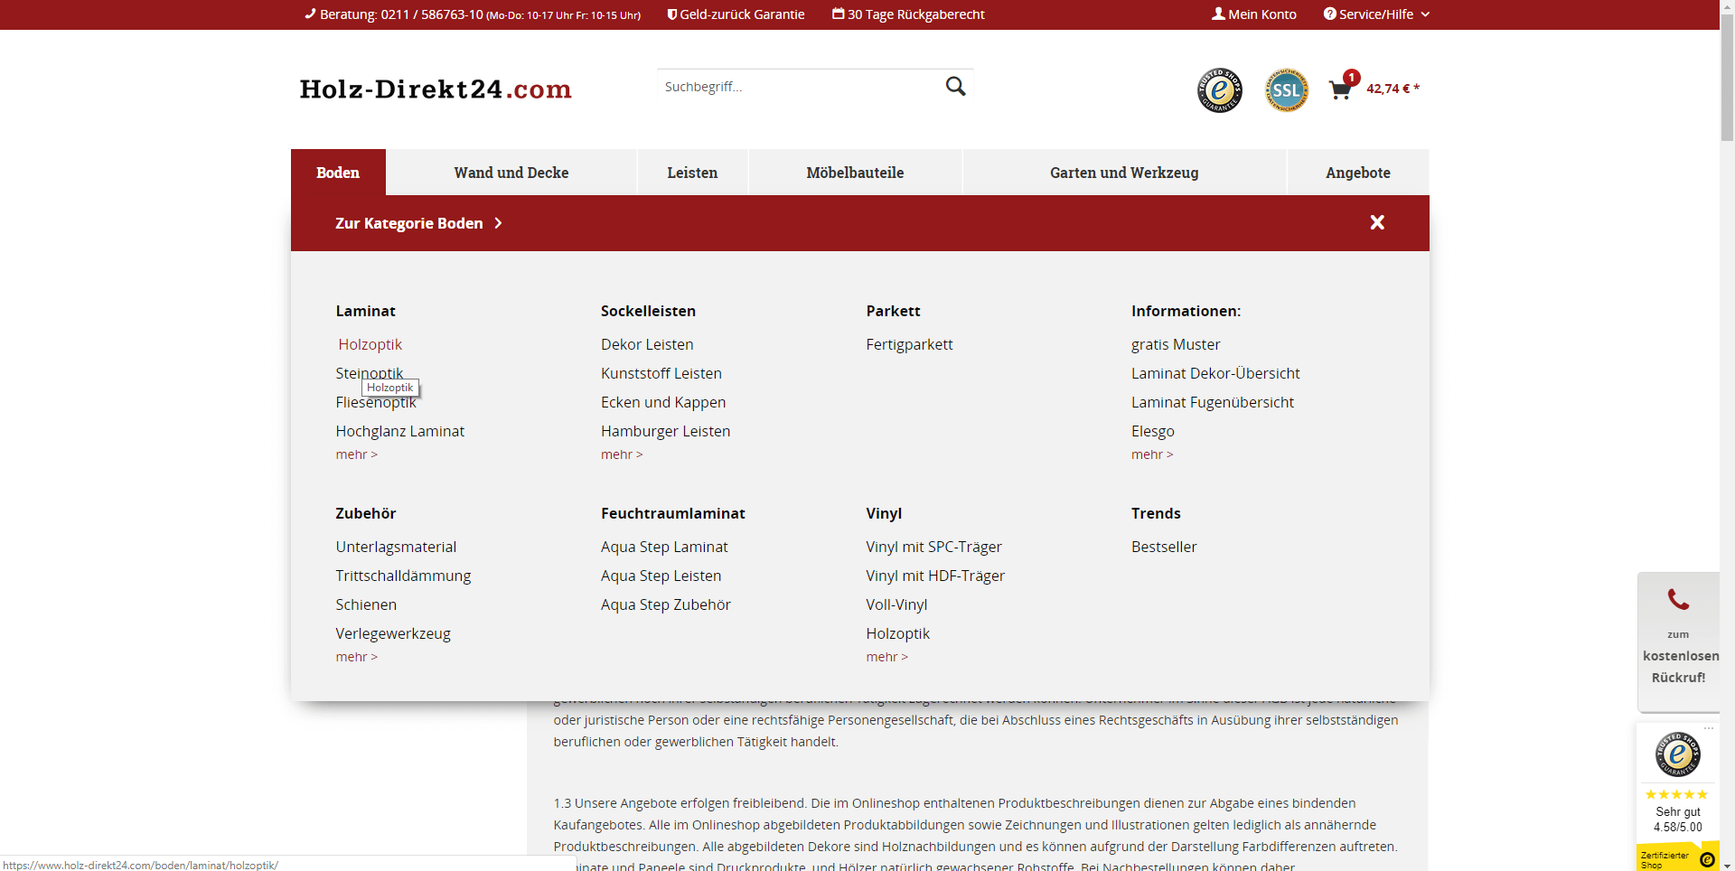Click the Laminat column heading

365,311
